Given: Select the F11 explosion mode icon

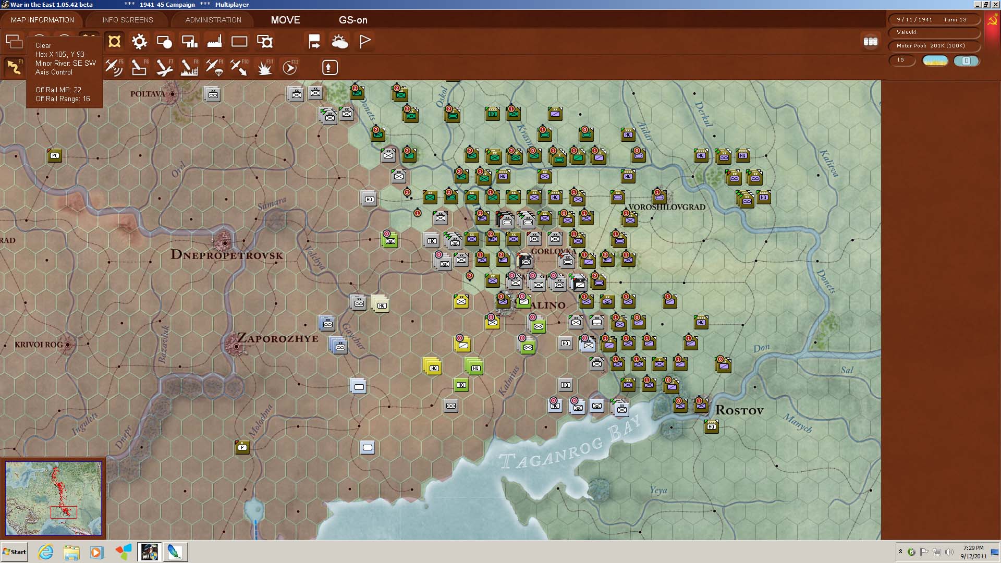Looking at the screenshot, I should tap(264, 67).
